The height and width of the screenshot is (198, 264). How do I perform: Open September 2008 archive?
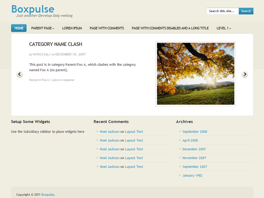click(x=195, y=131)
